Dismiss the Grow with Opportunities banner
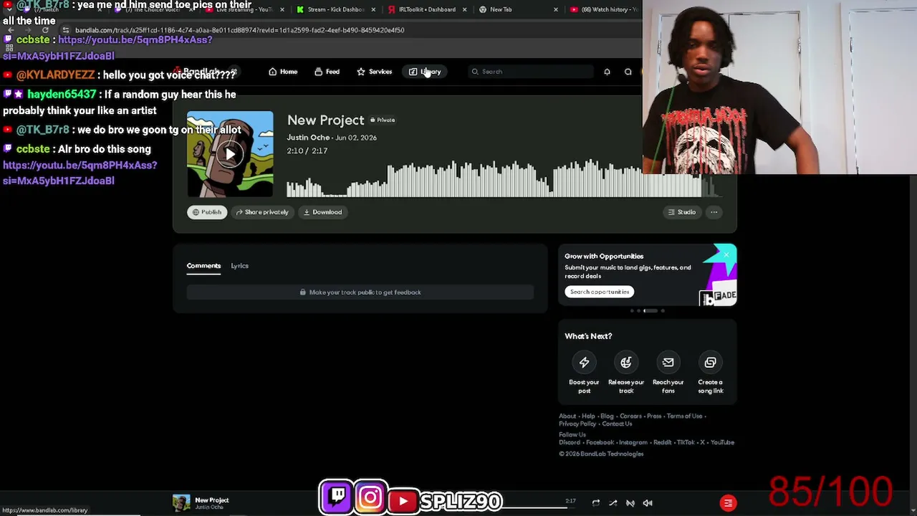The width and height of the screenshot is (917, 516). pos(726,254)
